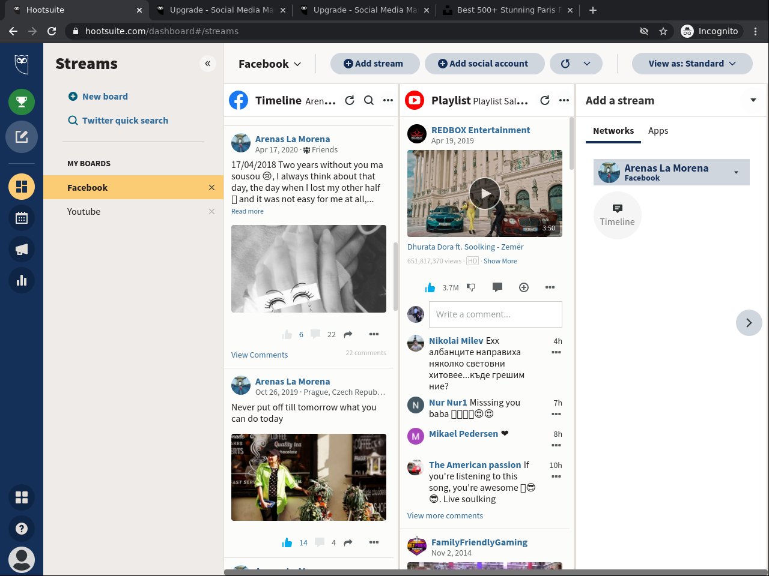Click Show More under the video
Viewport: 769px width, 576px height.
(500, 261)
